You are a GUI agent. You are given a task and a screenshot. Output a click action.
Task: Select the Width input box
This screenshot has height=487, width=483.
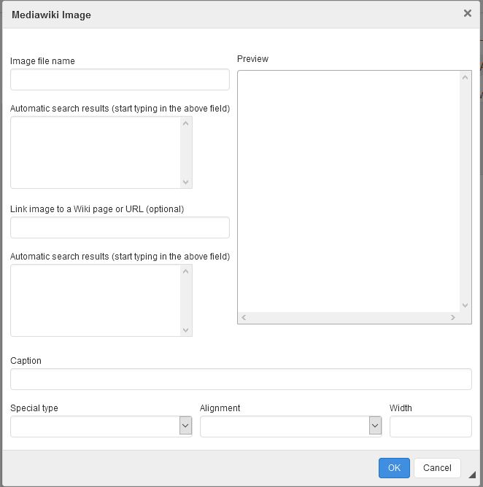pyautogui.click(x=430, y=426)
